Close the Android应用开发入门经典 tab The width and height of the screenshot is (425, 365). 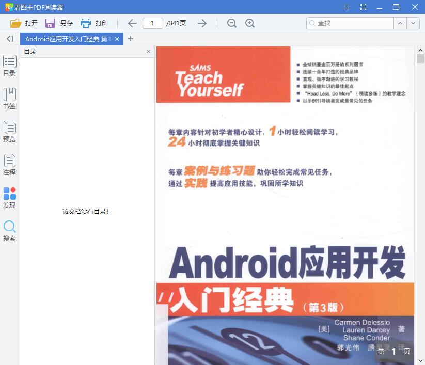coord(117,39)
